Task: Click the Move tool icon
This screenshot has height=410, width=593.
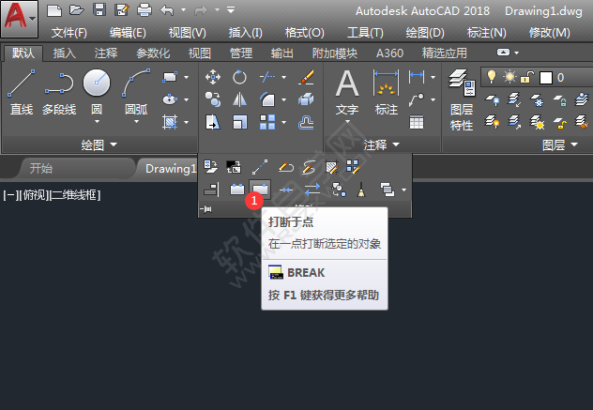Action: (213, 77)
